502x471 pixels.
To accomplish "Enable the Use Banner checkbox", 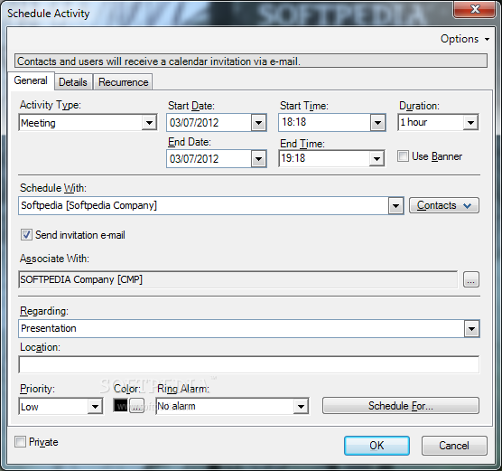I will pyautogui.click(x=403, y=156).
